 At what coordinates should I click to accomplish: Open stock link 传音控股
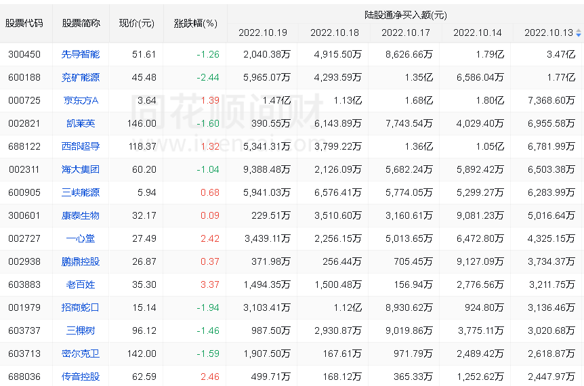pos(81,377)
